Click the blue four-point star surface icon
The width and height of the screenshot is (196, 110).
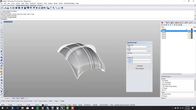(x=22, y=8)
